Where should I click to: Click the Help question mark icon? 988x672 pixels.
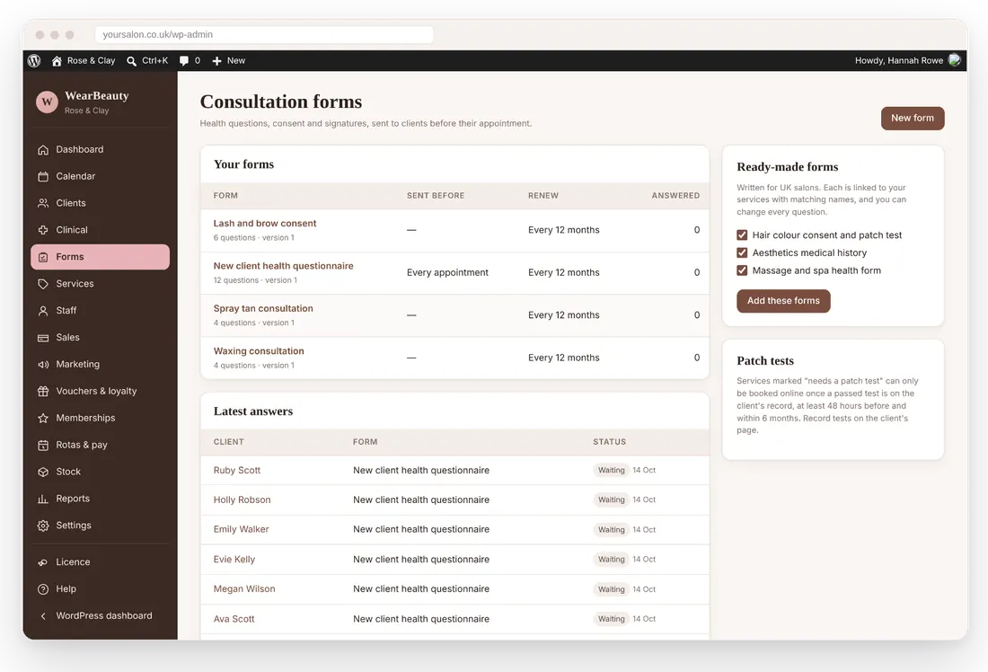[x=43, y=589]
